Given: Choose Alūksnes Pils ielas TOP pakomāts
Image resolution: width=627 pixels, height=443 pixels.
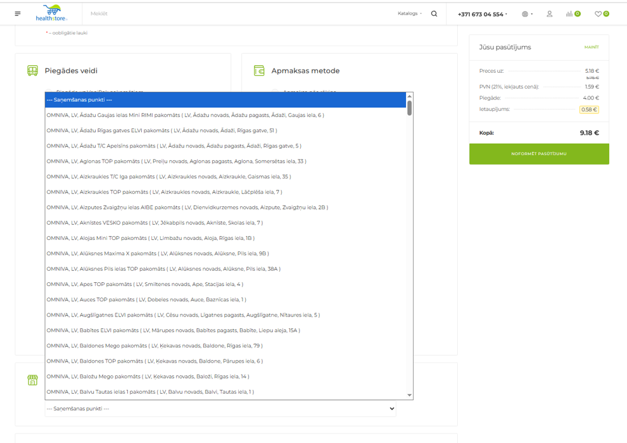Looking at the screenshot, I should (x=225, y=269).
